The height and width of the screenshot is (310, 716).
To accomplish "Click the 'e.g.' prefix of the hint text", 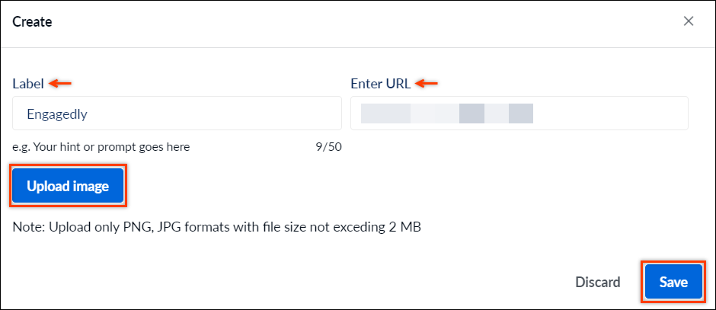I will 21,148.
